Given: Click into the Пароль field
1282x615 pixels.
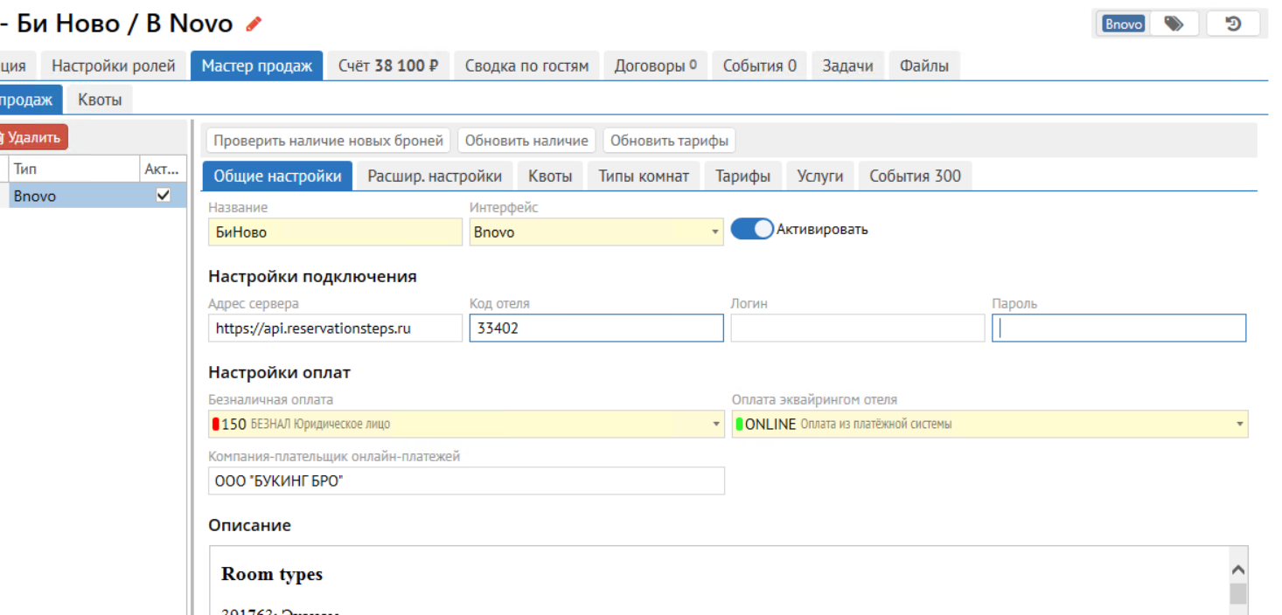Looking at the screenshot, I should point(1118,328).
